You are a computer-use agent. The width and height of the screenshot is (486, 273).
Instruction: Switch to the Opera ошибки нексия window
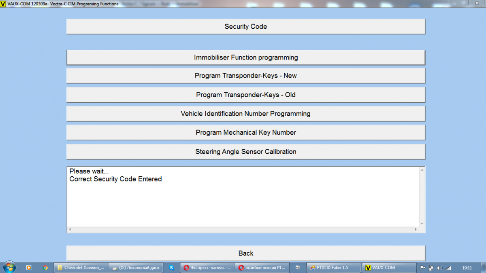pos(262,268)
